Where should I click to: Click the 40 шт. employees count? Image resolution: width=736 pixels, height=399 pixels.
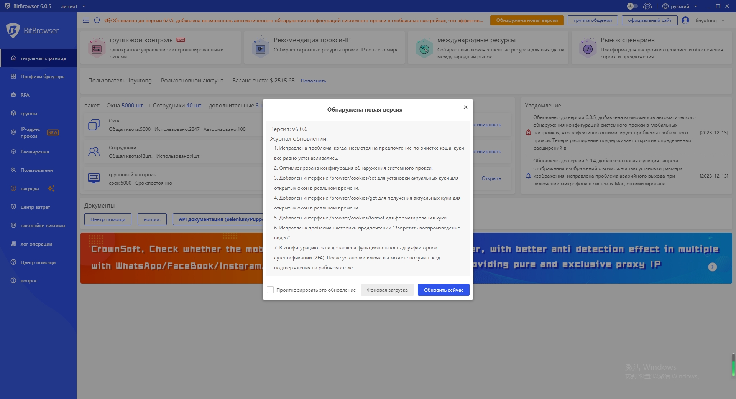tap(194, 106)
